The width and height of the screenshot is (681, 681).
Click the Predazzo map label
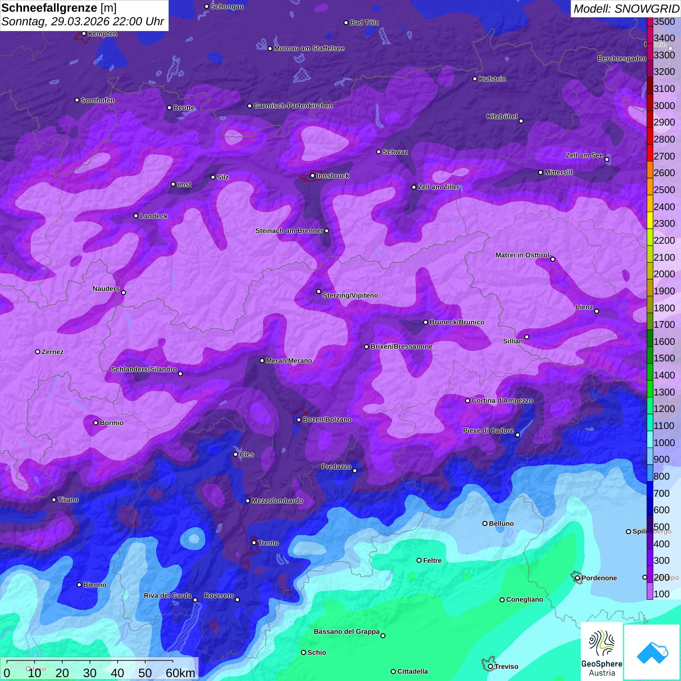click(336, 466)
